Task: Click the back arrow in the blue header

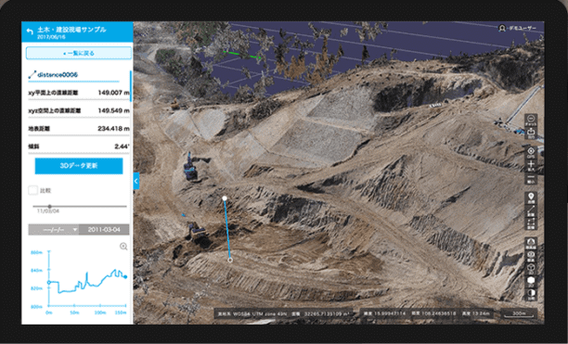Action: (x=30, y=32)
